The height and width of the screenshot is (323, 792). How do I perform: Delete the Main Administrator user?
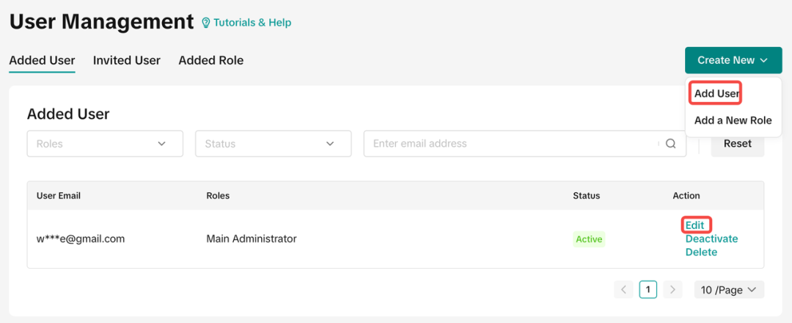click(701, 252)
